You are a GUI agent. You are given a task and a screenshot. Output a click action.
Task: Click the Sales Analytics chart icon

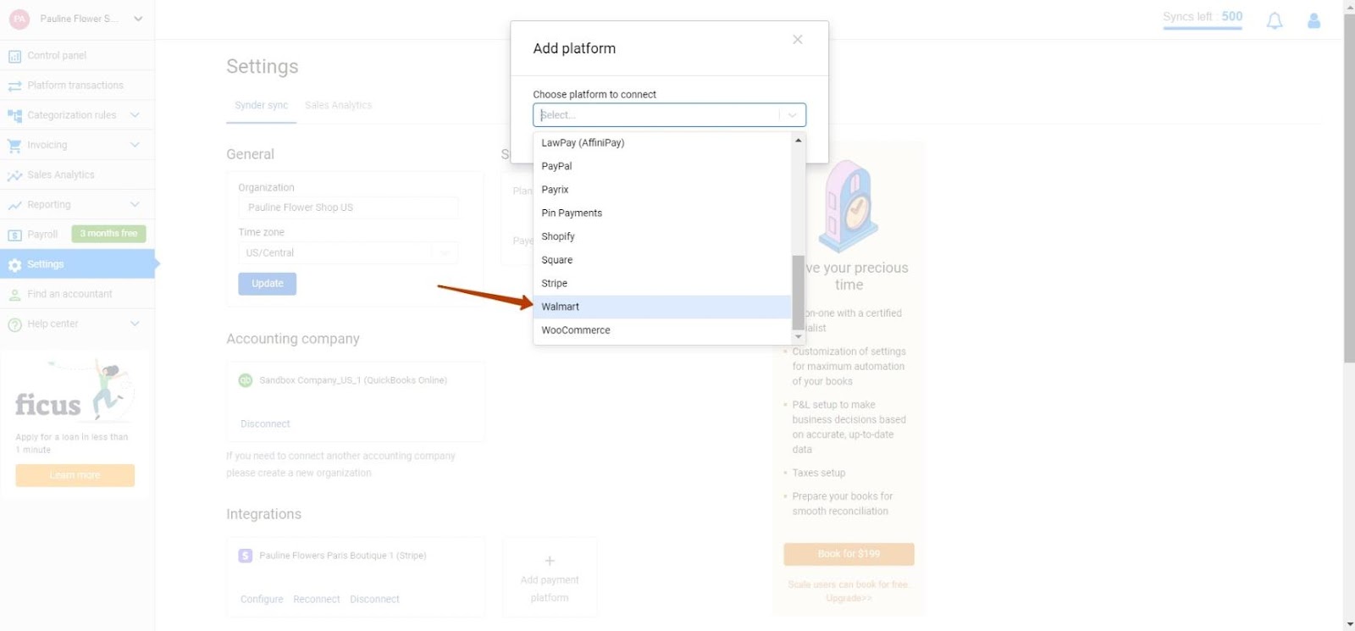(14, 175)
